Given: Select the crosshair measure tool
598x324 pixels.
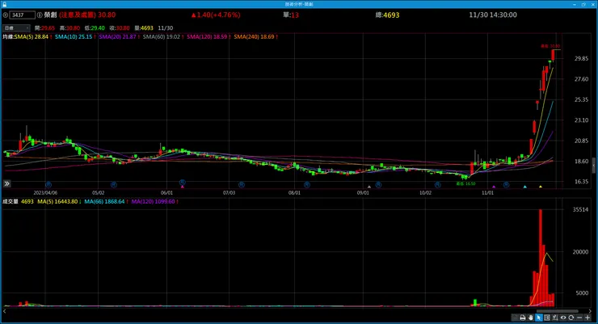Looking at the screenshot, I should (555, 318).
